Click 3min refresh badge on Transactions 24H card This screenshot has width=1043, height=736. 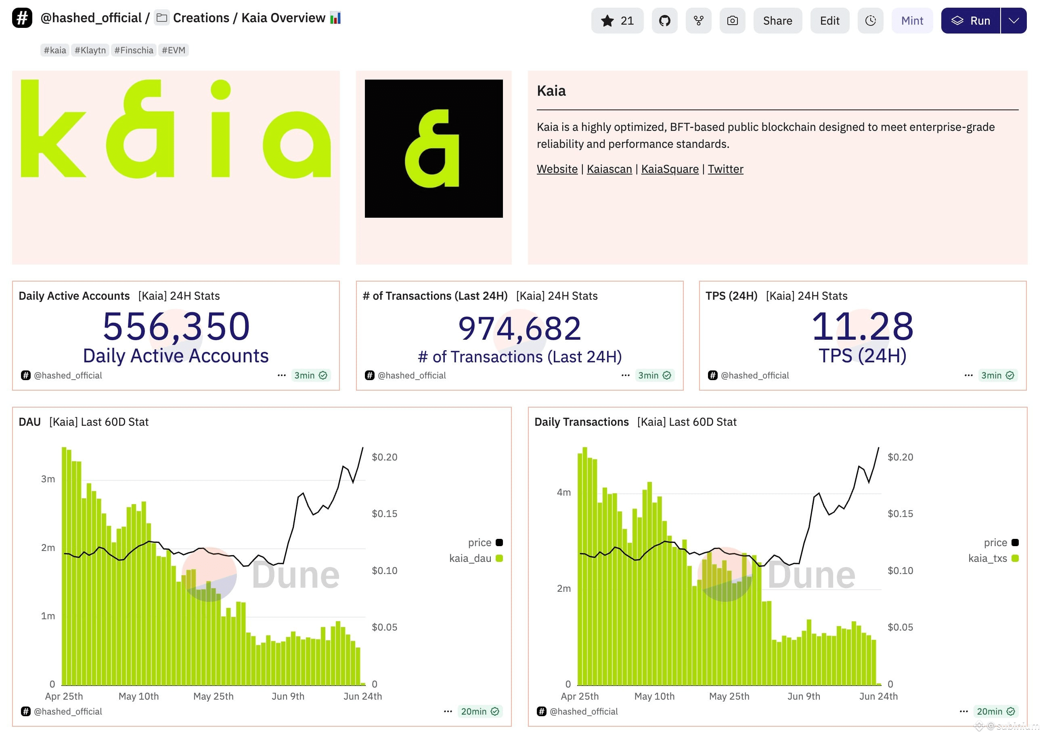click(655, 376)
